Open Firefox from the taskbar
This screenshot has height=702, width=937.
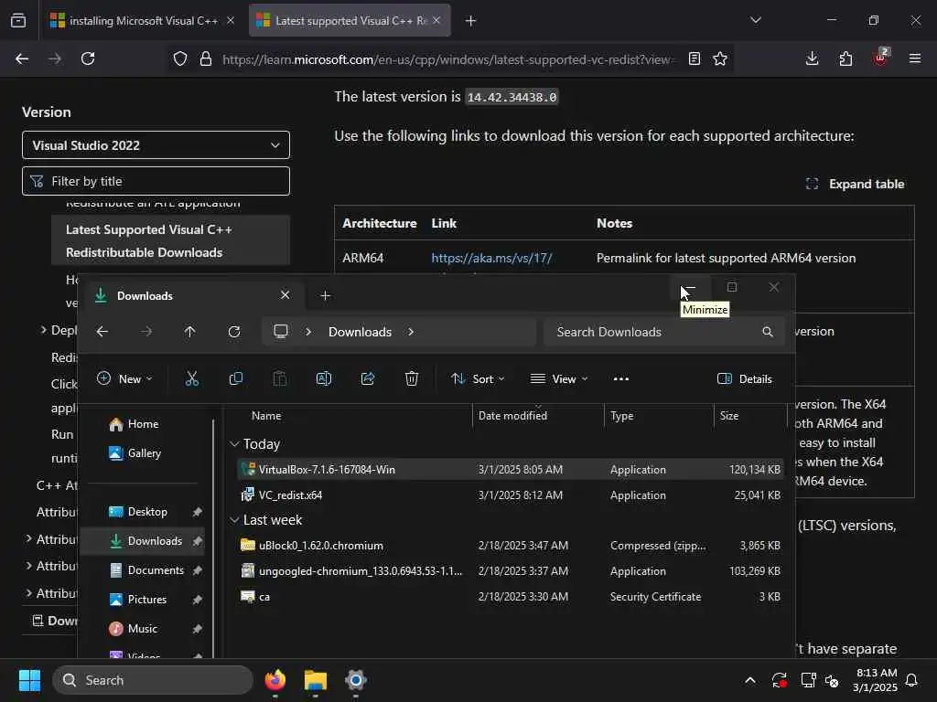[275, 680]
